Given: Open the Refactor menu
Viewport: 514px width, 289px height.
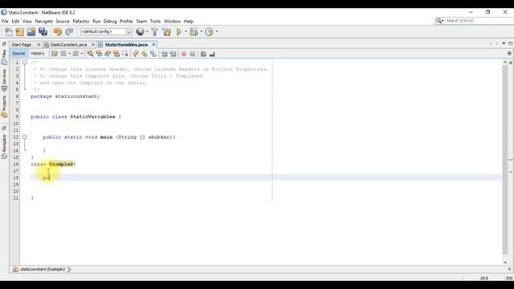Looking at the screenshot, I should click(x=81, y=22).
